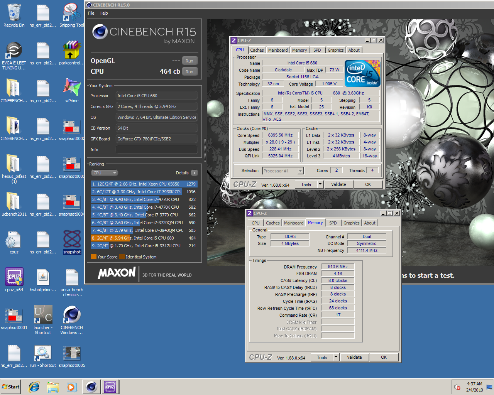Select the i7-3930K ranking row
The image size is (494, 395).
144,192
